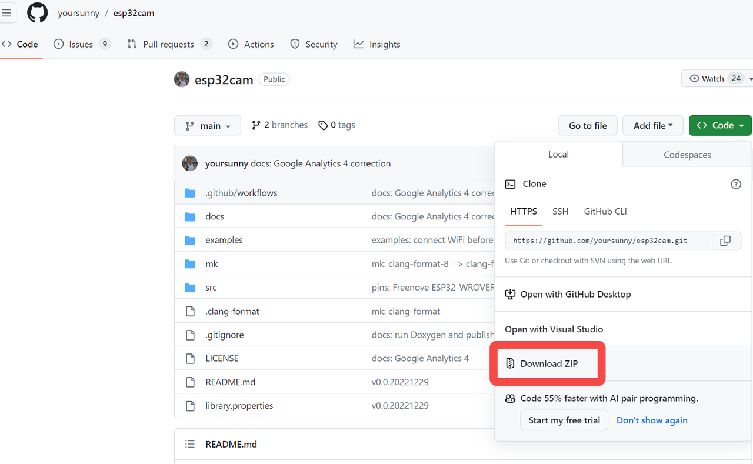This screenshot has width=753, height=464.
Task: Click the src folder icon
Action: click(x=190, y=288)
